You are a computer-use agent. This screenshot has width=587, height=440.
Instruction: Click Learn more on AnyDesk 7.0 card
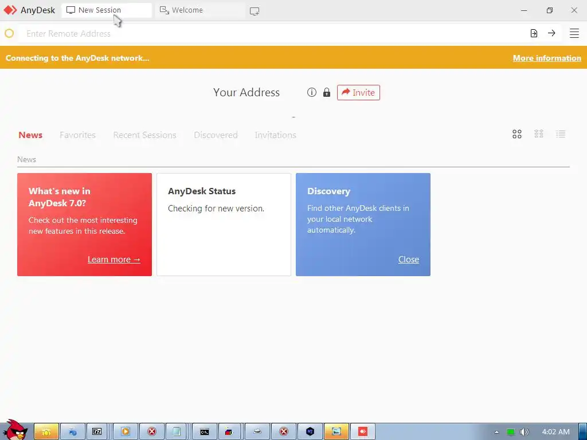[x=114, y=260]
